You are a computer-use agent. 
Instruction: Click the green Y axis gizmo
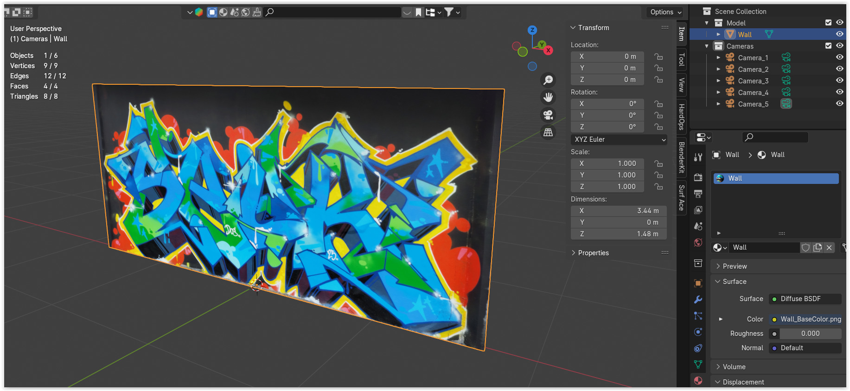[542, 44]
